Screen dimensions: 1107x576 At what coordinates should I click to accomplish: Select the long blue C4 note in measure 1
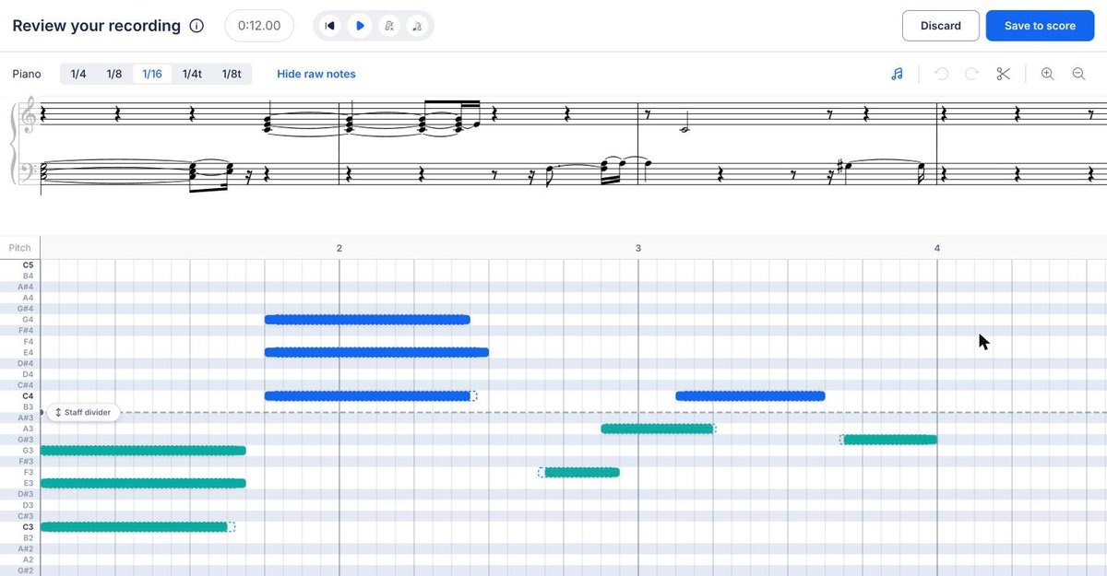367,396
